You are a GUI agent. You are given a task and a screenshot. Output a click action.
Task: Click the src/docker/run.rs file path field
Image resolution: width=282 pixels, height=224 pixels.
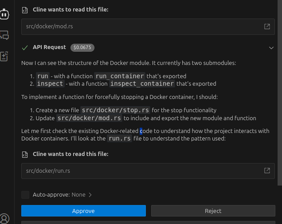[x=133, y=171]
